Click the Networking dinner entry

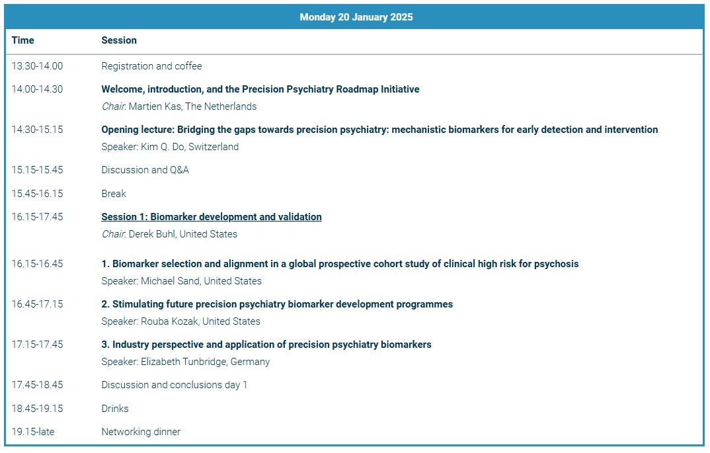(x=141, y=432)
